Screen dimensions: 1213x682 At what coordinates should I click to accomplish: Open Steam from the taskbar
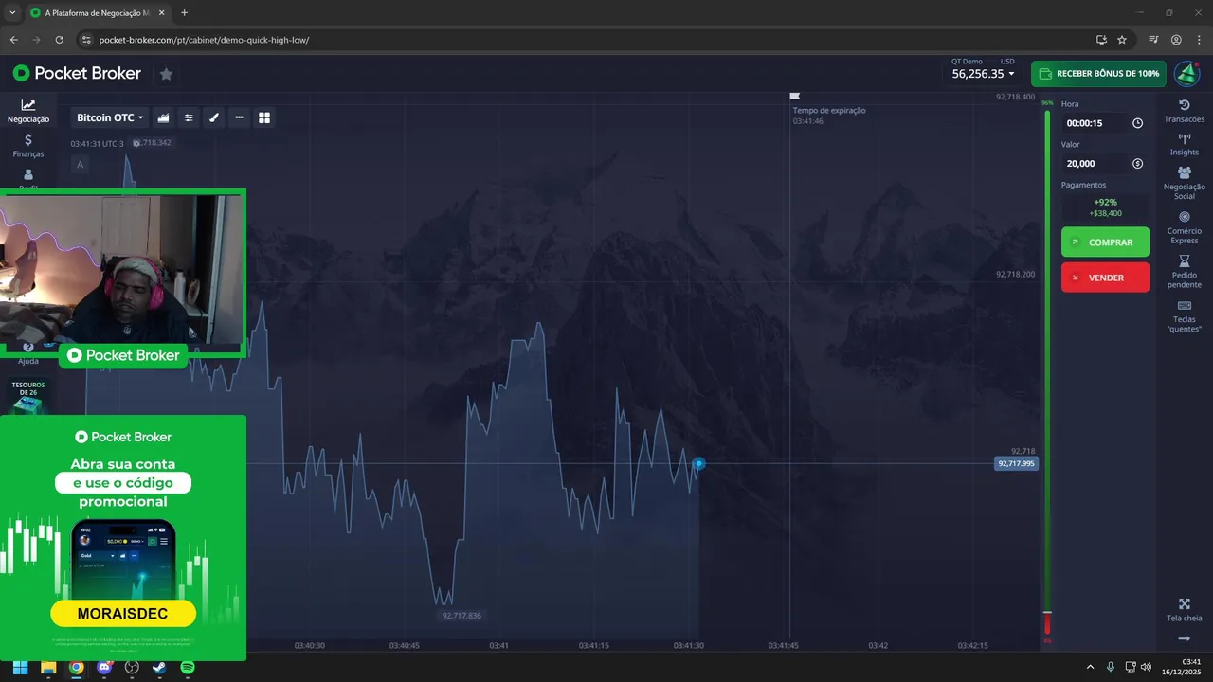click(159, 667)
